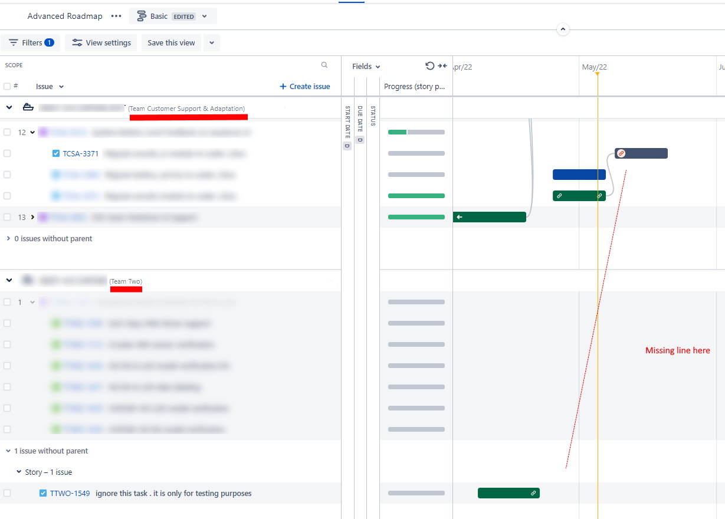Expand the 0 issues without parent row

point(7,238)
